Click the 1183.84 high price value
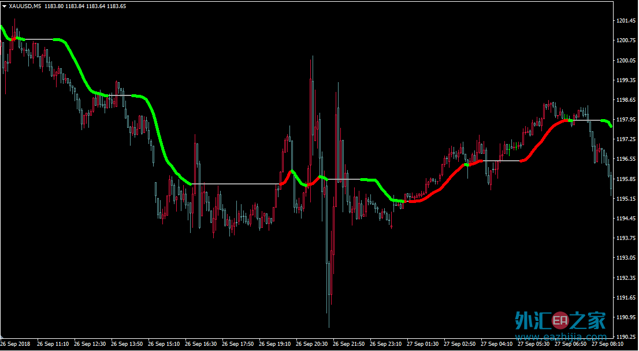 tap(74, 6)
